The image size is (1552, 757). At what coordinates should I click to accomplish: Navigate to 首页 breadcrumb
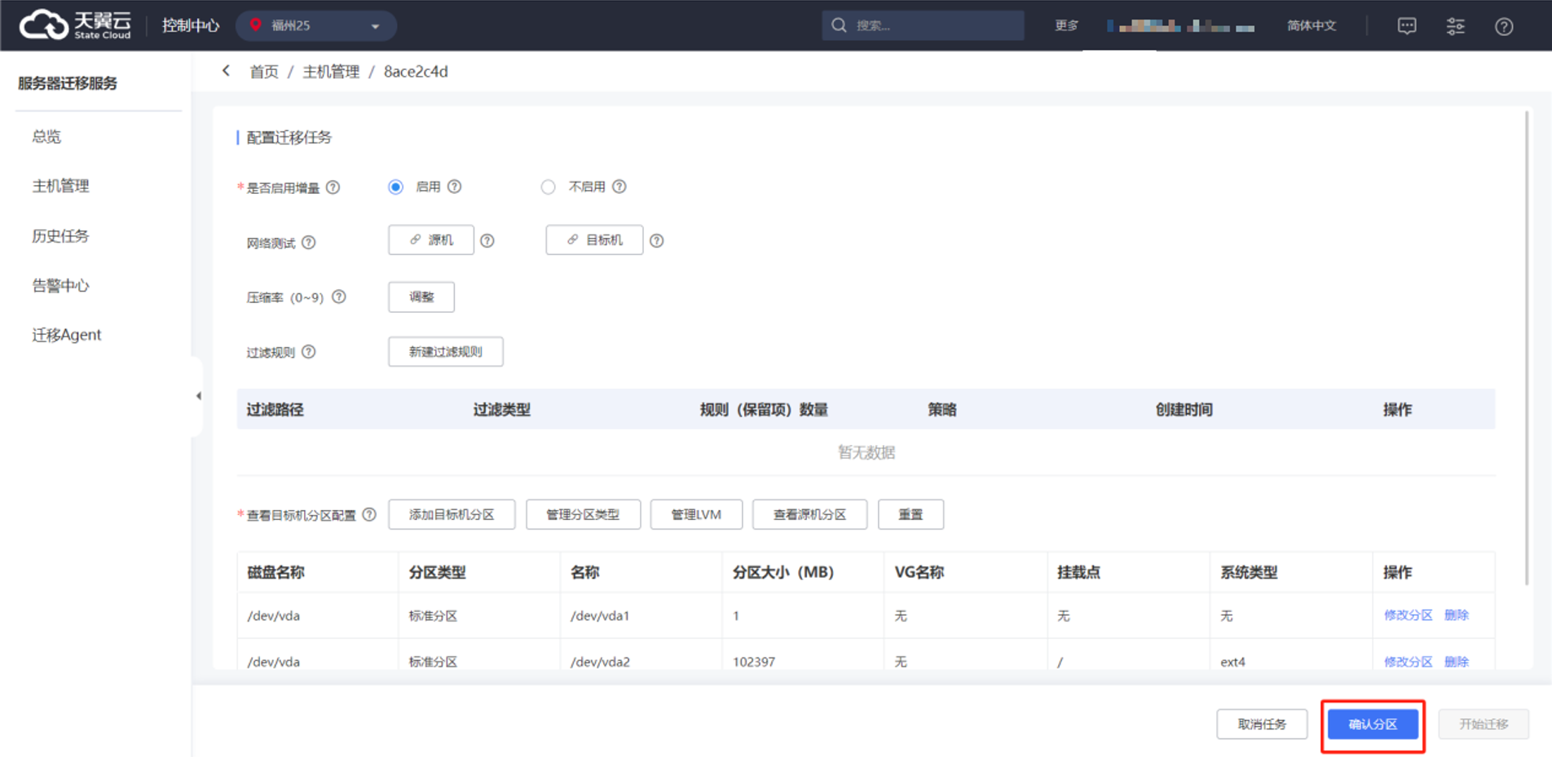tap(263, 72)
